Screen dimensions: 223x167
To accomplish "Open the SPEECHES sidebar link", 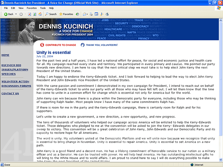I will [8, 74].
